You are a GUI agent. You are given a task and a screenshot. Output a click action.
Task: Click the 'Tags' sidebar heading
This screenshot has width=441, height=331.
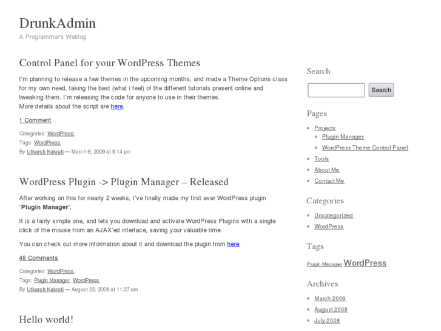pyautogui.click(x=315, y=247)
